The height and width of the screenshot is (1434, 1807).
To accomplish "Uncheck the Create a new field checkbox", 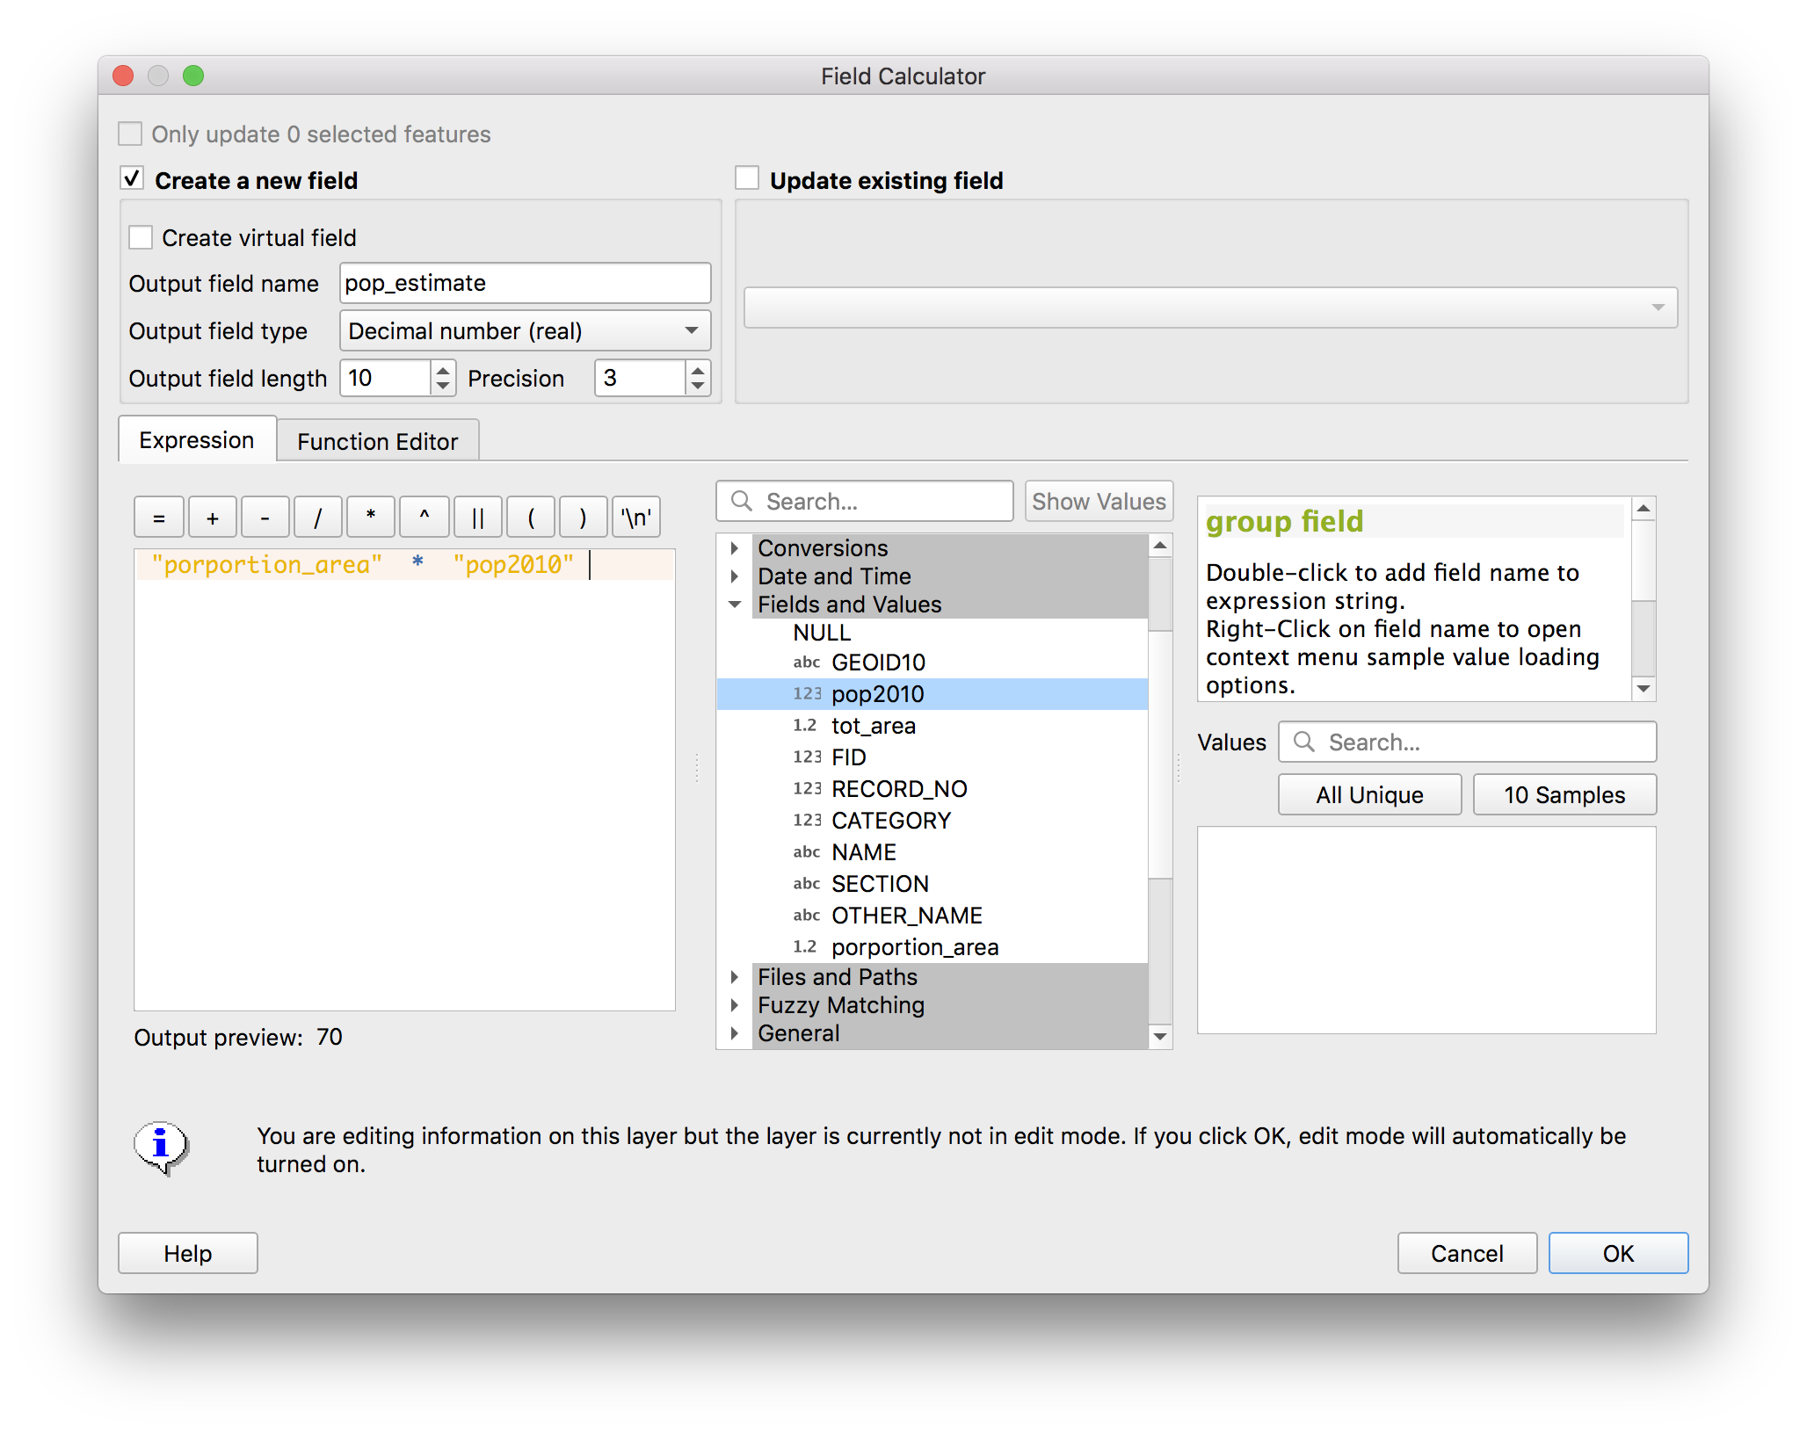I will (x=132, y=178).
